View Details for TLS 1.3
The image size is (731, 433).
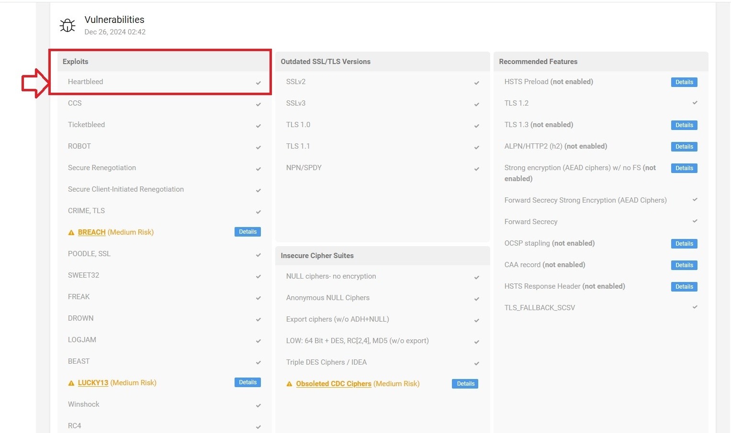pos(684,125)
